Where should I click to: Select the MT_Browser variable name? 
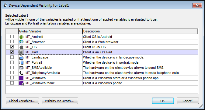(35, 42)
